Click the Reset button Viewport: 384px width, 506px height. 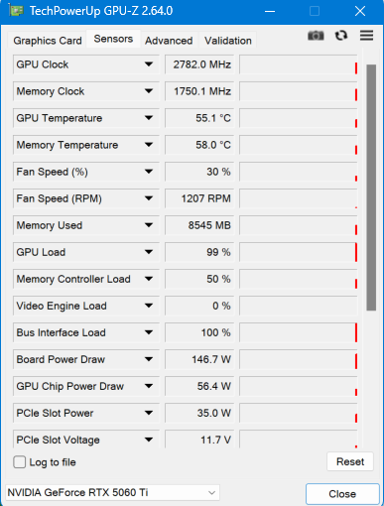350,461
